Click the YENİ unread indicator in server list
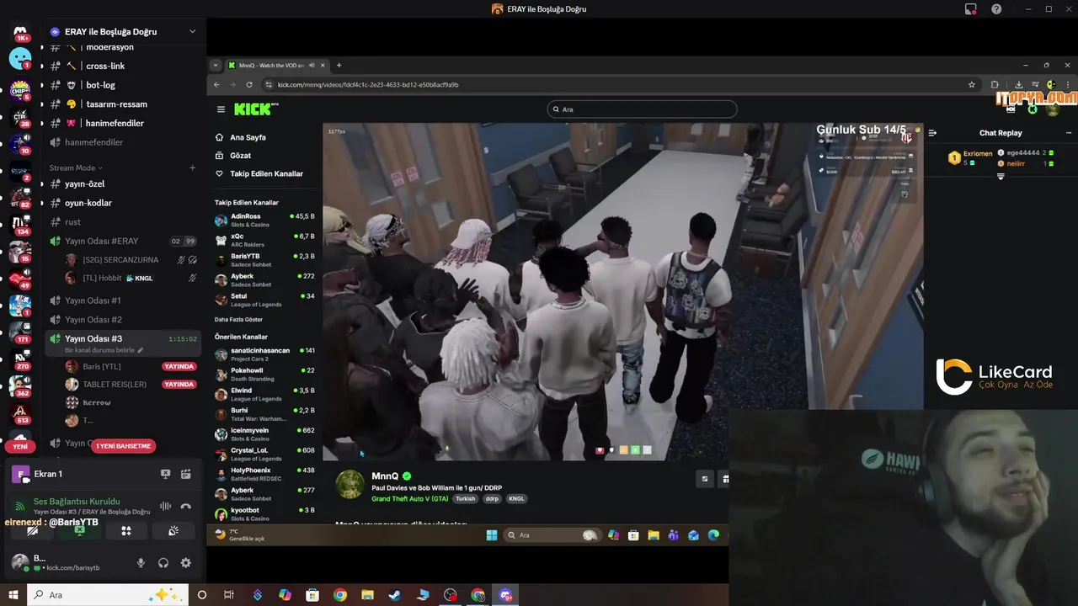Viewport: 1078px width, 606px height. (x=20, y=446)
